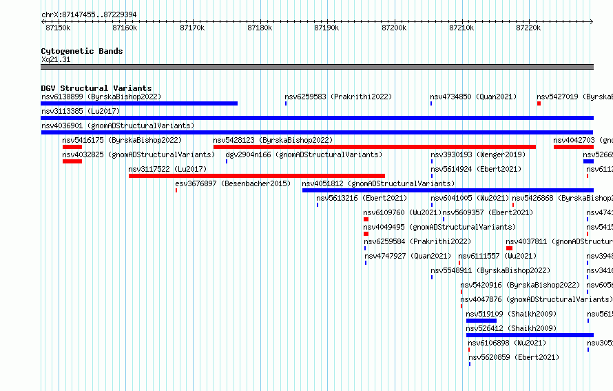This screenshot has height=391, width=613.
Task: Click the nsv4734850 (Quan2021) label
Action: tap(473, 97)
